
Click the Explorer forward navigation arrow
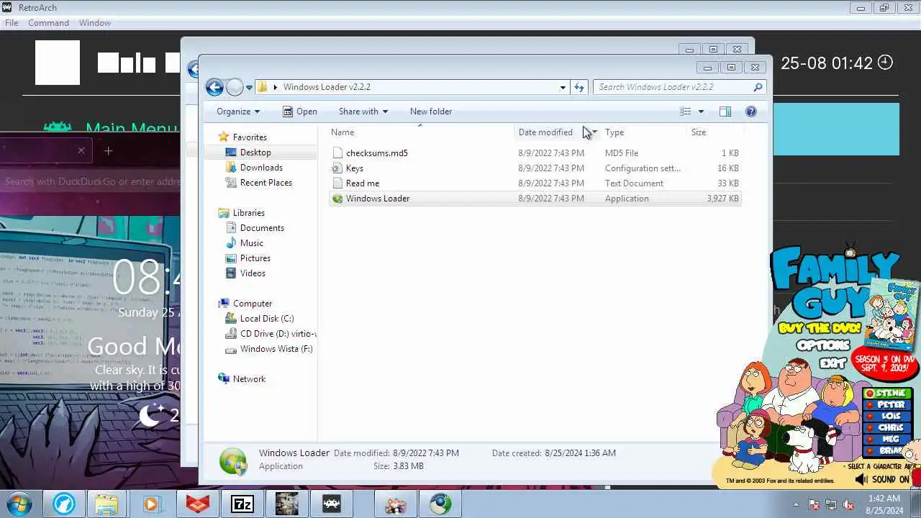coord(235,87)
